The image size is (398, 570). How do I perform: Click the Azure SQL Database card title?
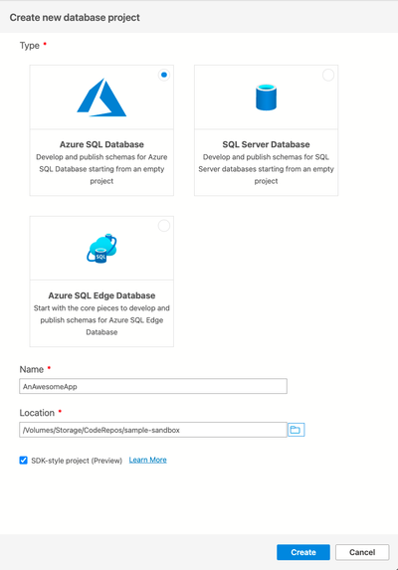(x=101, y=144)
